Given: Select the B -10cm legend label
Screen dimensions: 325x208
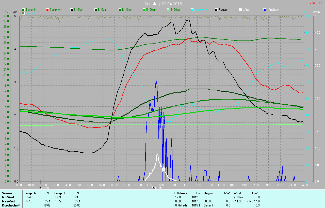Looking at the screenshot, I should coord(127,10).
